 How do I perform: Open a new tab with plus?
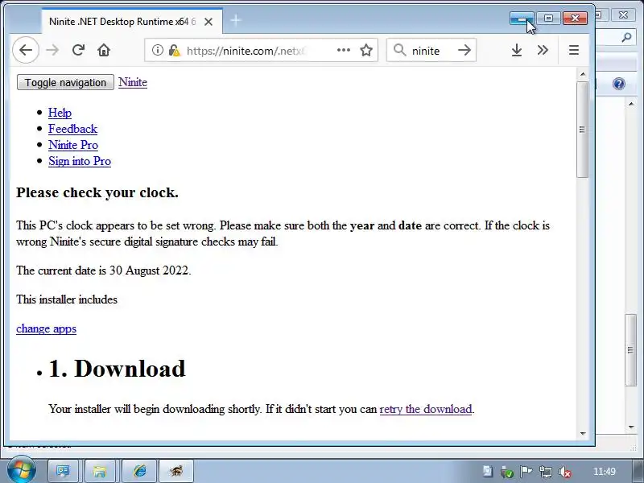pyautogui.click(x=236, y=20)
